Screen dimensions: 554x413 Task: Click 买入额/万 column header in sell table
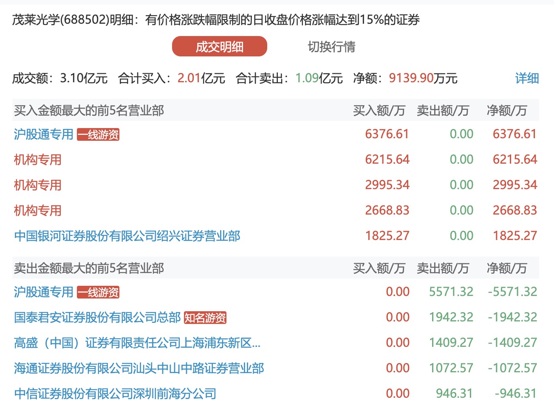pyautogui.click(x=379, y=268)
